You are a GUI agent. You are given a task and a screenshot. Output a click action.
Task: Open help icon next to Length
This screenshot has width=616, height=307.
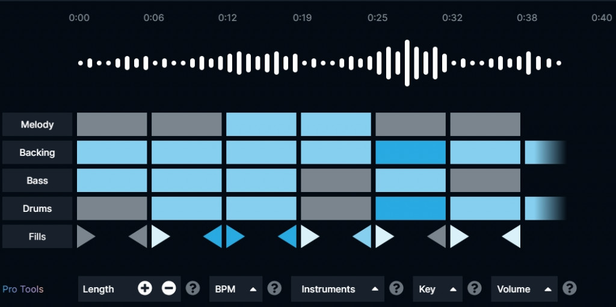click(192, 288)
